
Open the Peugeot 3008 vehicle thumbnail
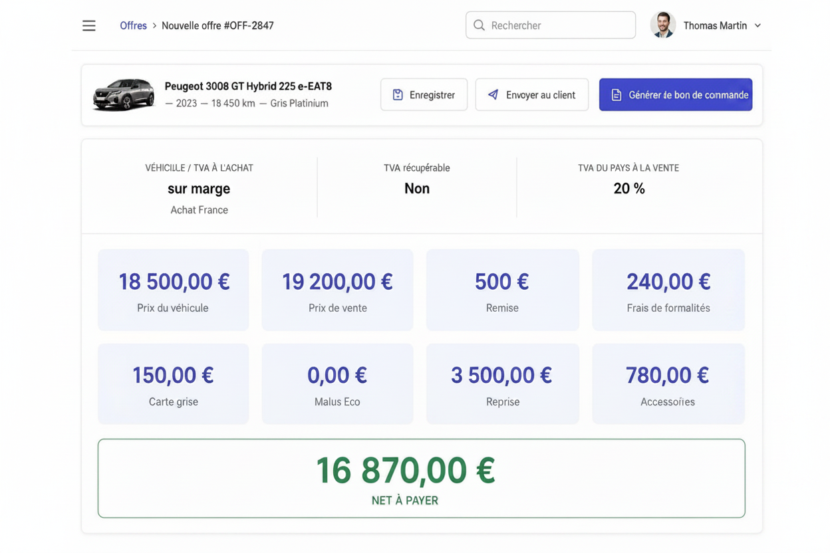[124, 94]
